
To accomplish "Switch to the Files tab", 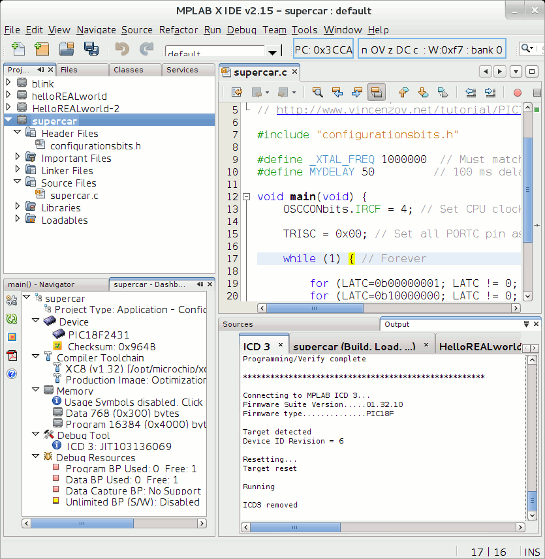I will pyautogui.click(x=82, y=70).
